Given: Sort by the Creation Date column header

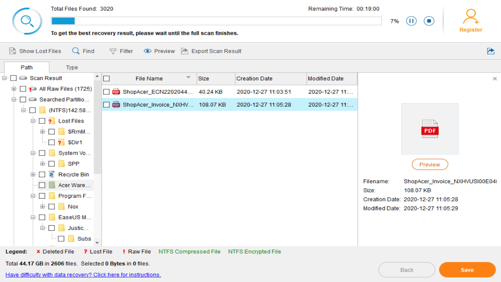Looking at the screenshot, I should (271, 78).
